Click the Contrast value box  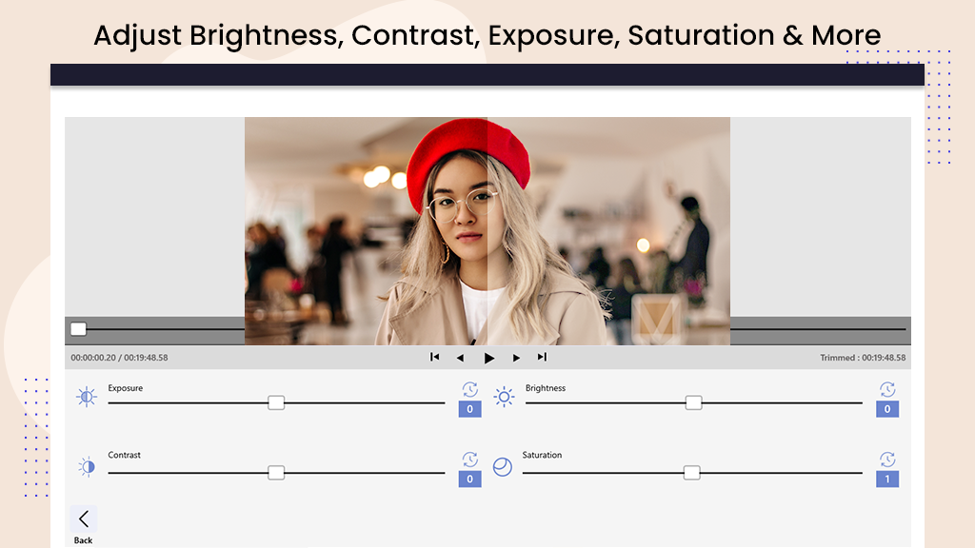coord(470,479)
